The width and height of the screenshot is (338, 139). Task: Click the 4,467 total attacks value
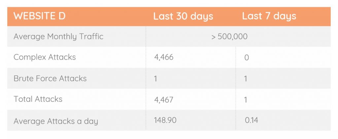pyautogui.click(x=164, y=100)
